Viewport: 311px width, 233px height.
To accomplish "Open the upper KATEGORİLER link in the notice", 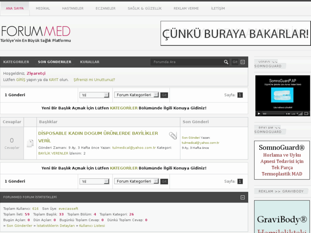I will point(124,108).
